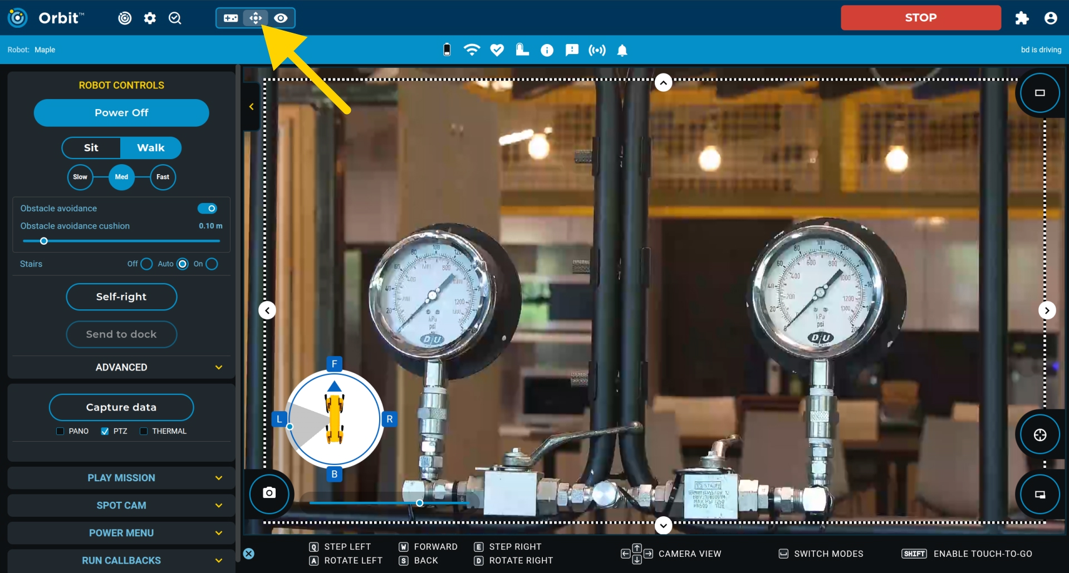Pan camera up with top chevron
Viewport: 1069px width, 573px height.
point(663,83)
